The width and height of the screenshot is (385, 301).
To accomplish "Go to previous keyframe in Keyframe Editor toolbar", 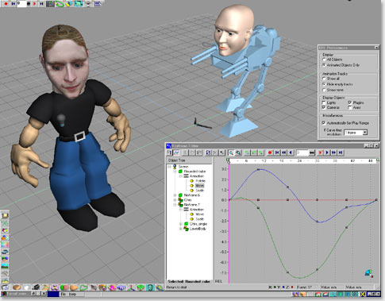I will [x=284, y=152].
